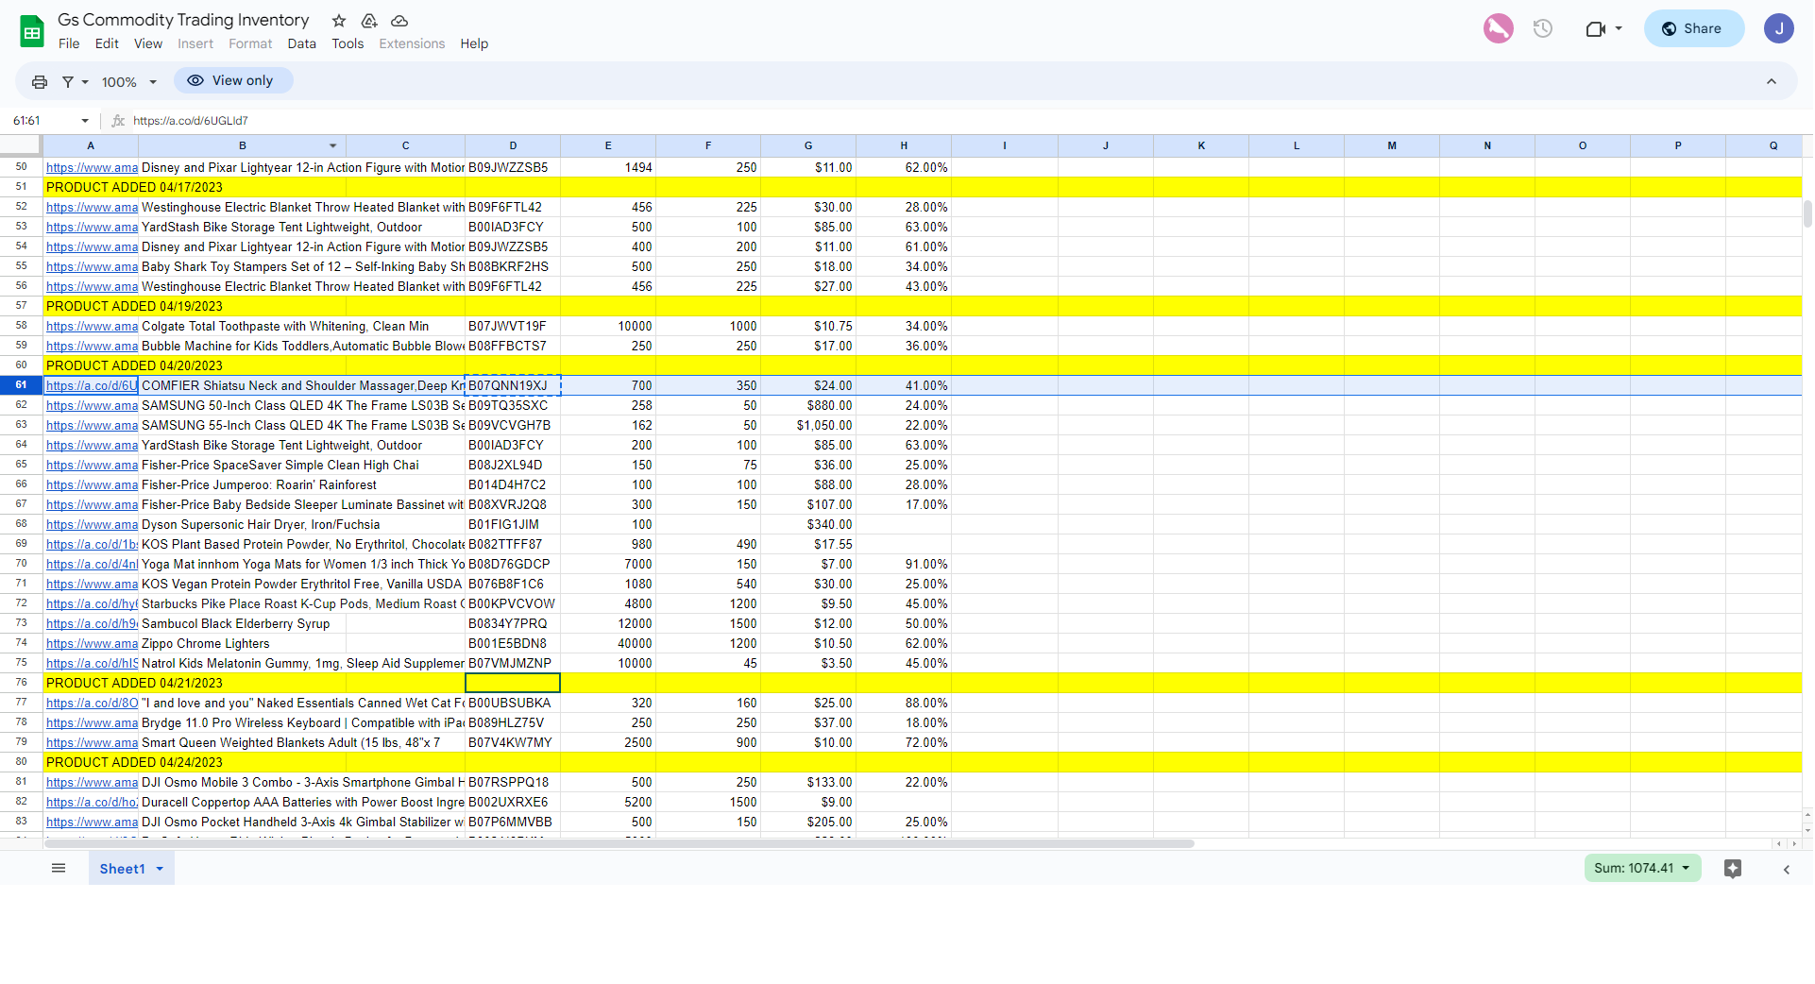Select row 61 header
Viewport: 1815px width, 984px height.
[21, 385]
